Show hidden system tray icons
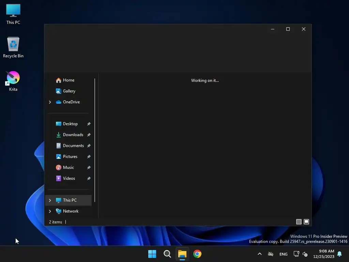 259,254
